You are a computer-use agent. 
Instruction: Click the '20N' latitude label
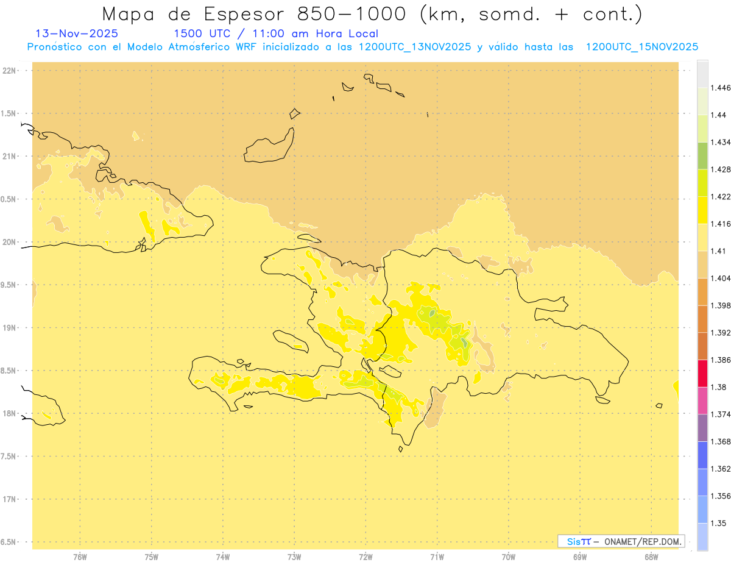(x=9, y=242)
